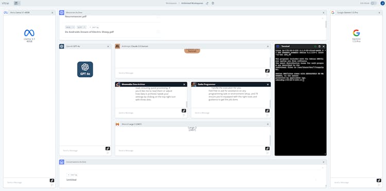
Task: Click attachment icon in GPT 4o chat
Action: tap(108, 148)
